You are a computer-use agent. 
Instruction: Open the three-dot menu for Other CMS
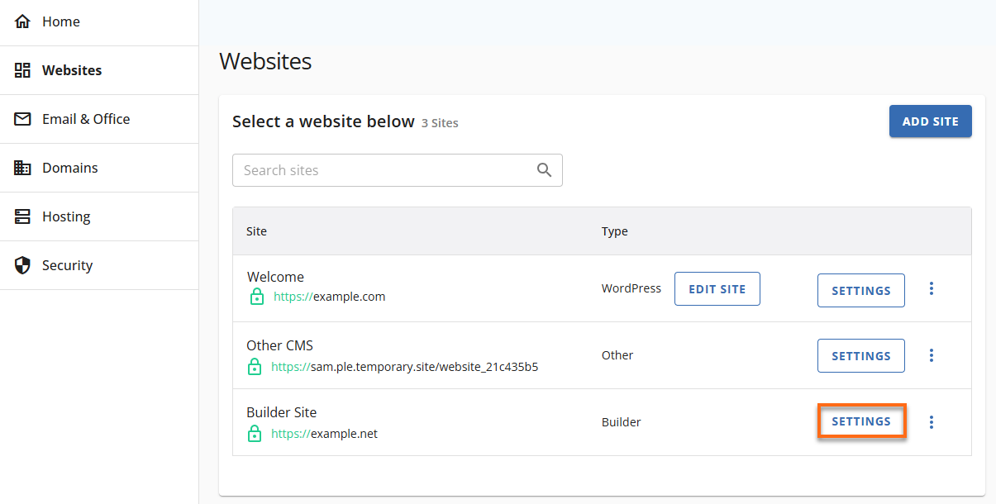(x=932, y=355)
